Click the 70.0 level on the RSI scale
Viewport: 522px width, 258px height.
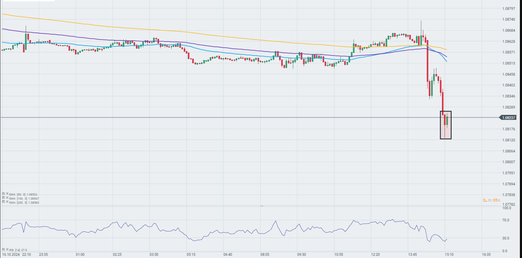[x=506, y=220]
